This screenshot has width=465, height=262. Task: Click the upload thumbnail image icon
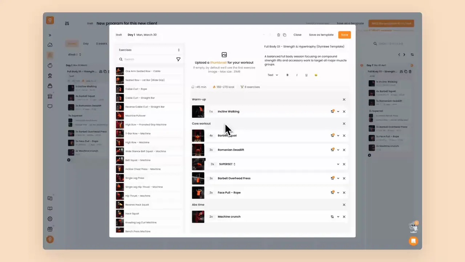click(224, 55)
